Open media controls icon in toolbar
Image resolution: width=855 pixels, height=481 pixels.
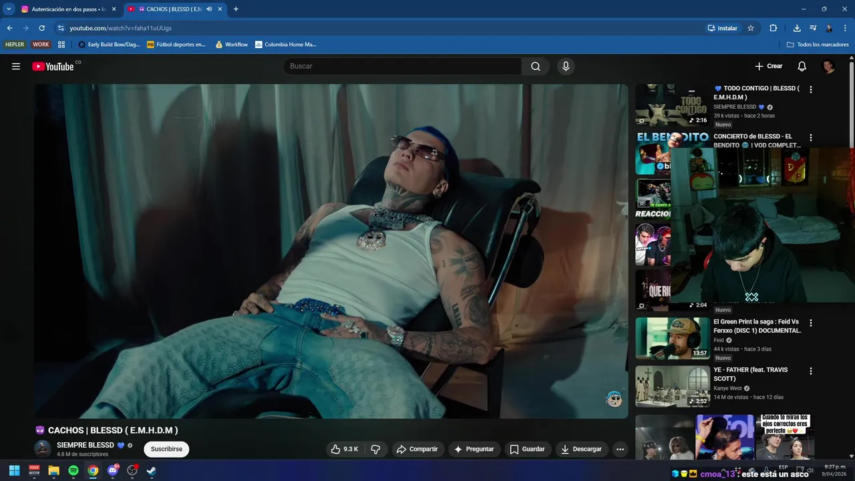pos(813,28)
